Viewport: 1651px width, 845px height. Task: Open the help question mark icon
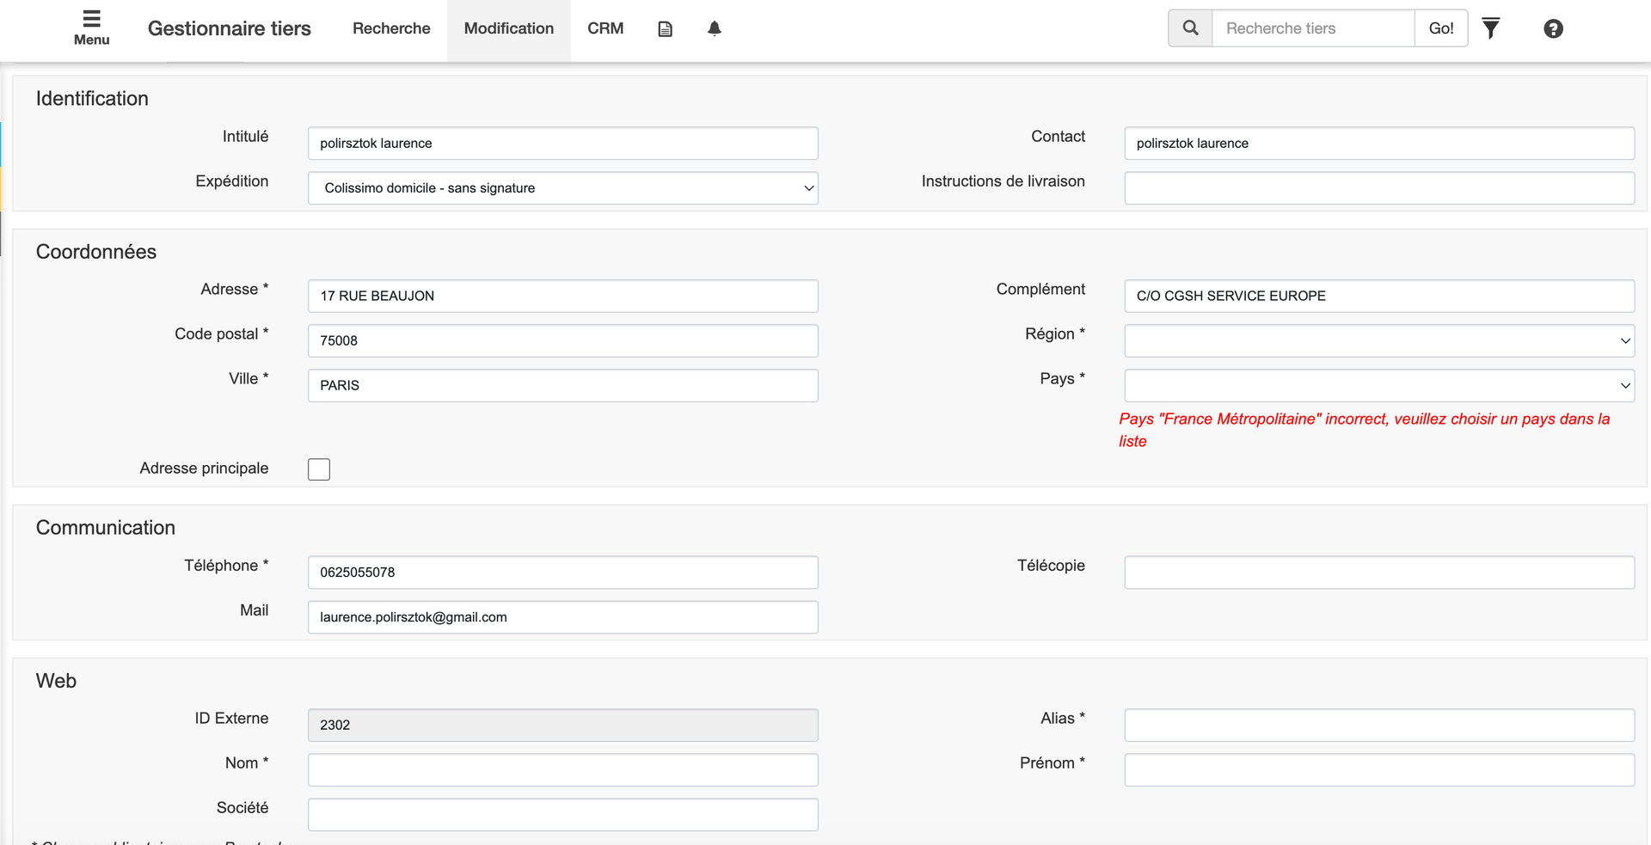1553,29
